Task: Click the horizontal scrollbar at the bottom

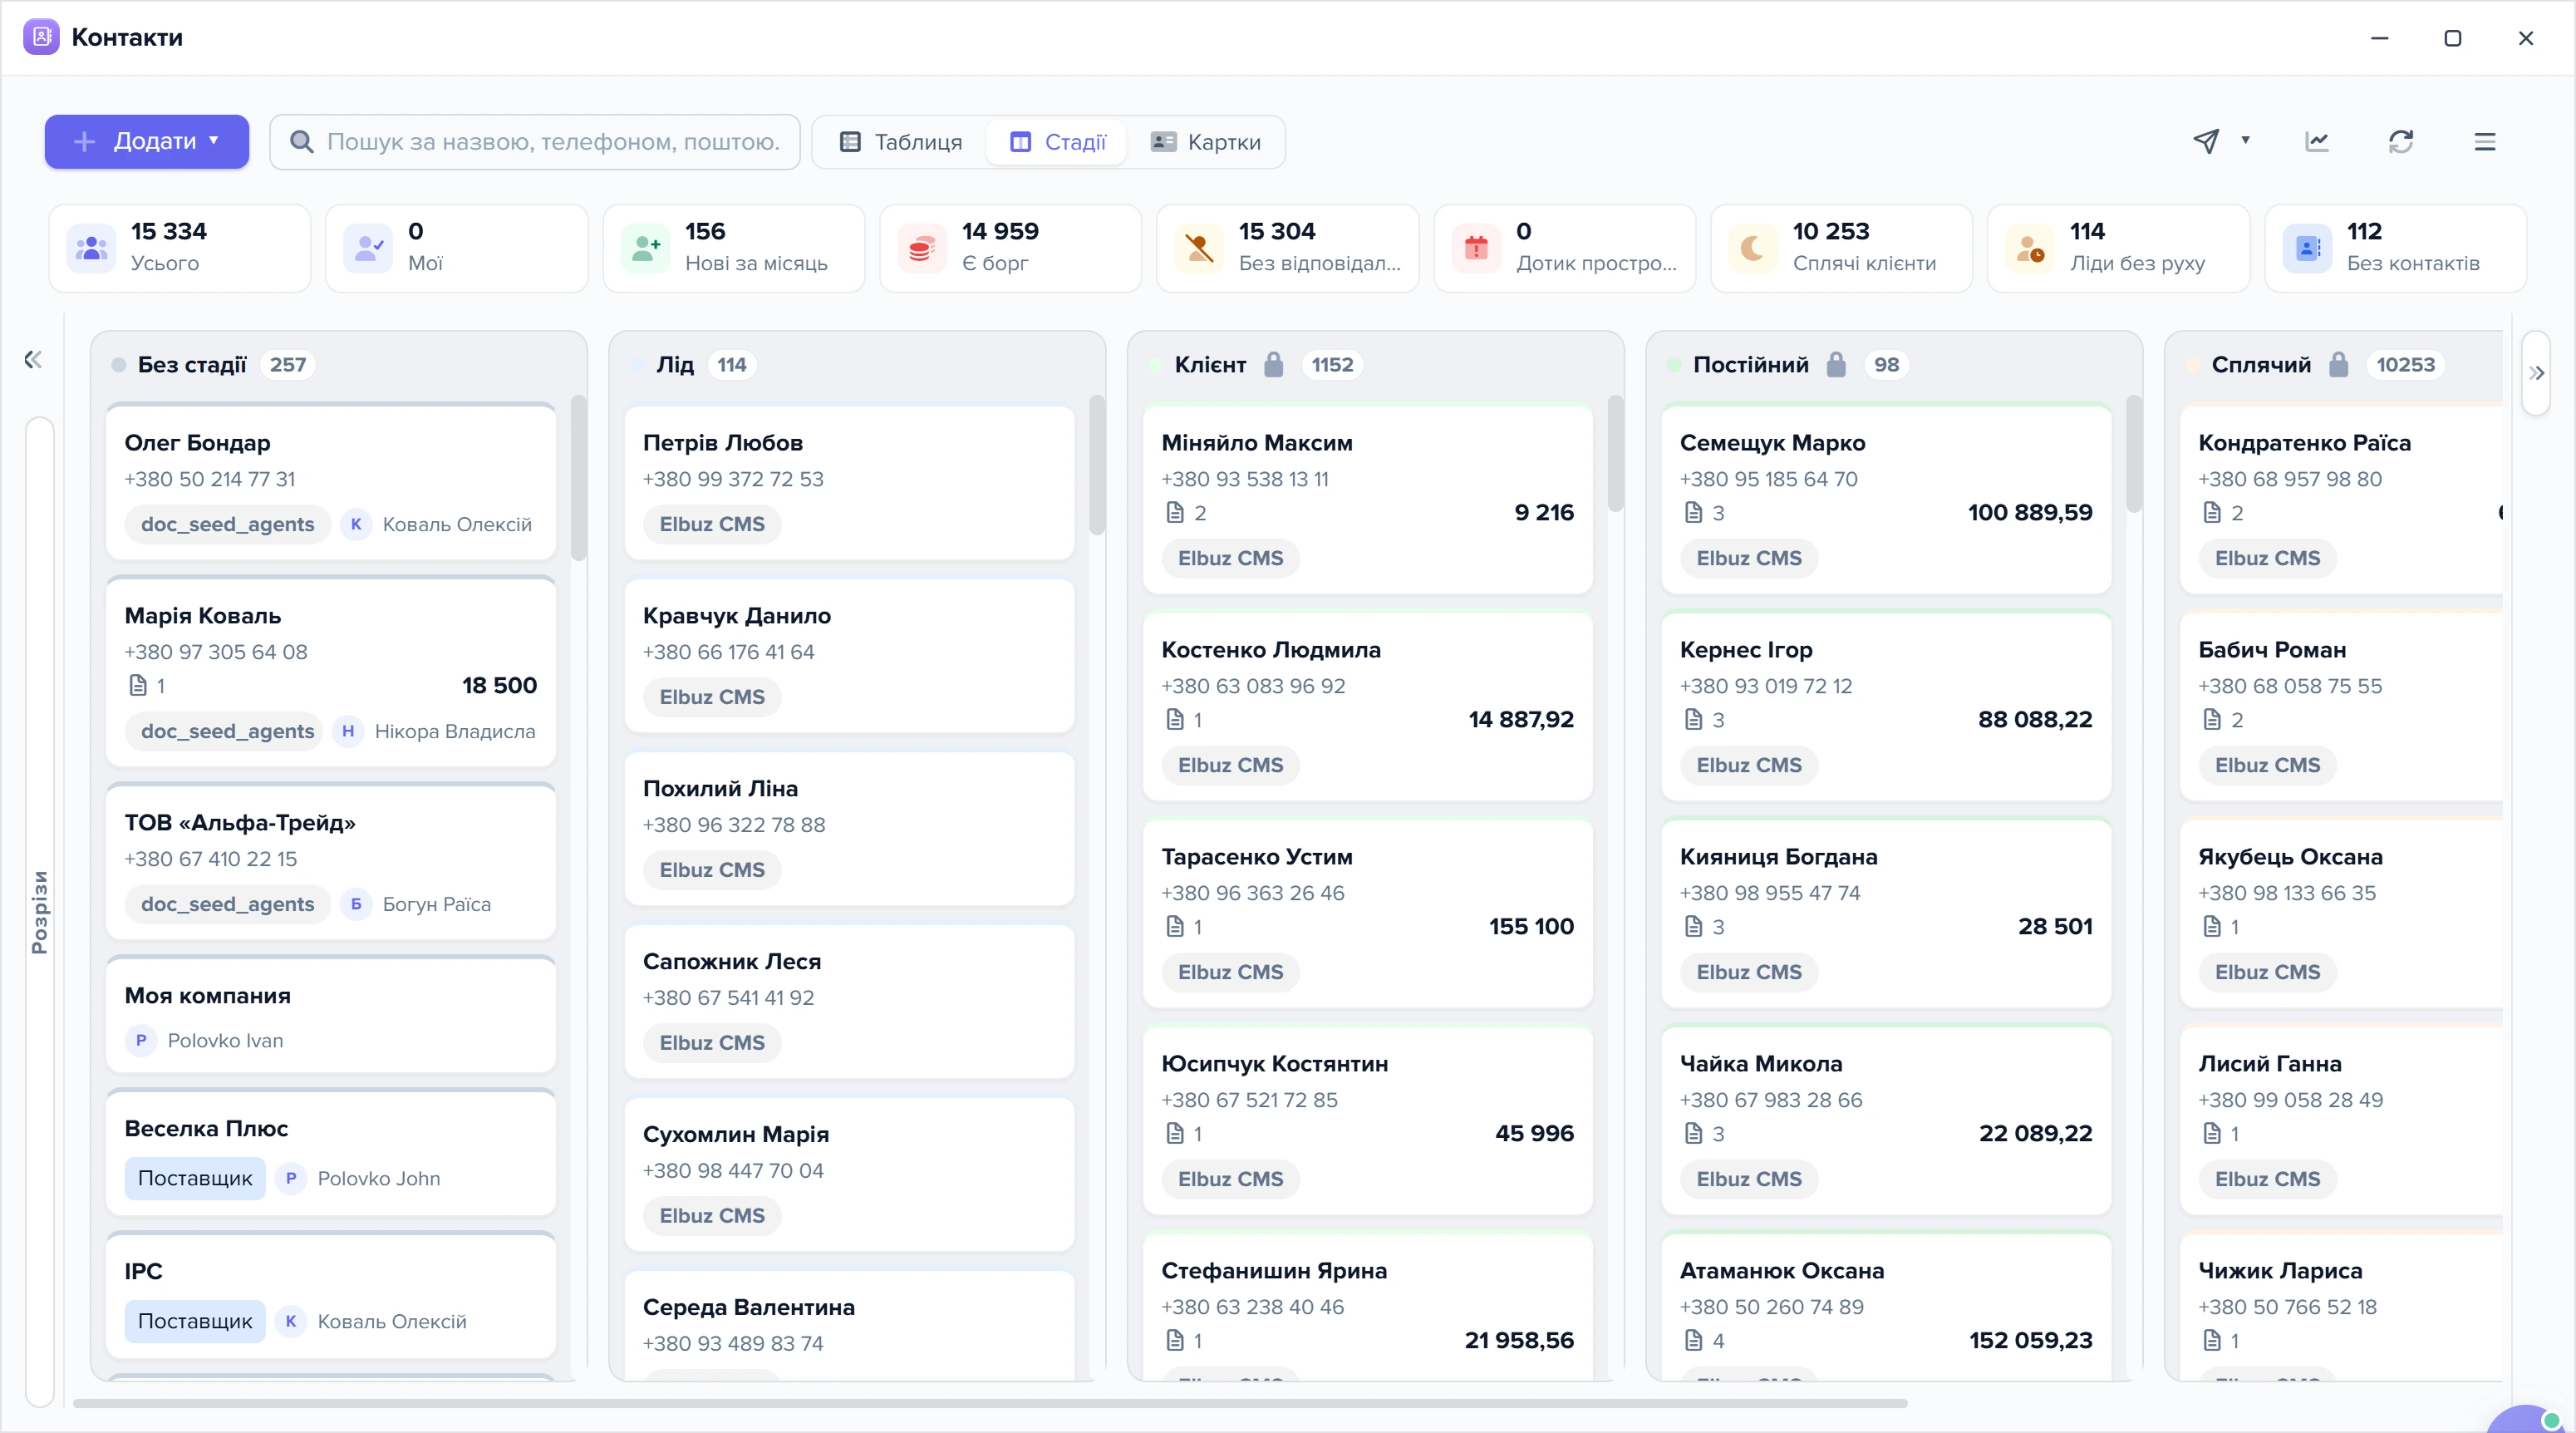Action: click(990, 1403)
